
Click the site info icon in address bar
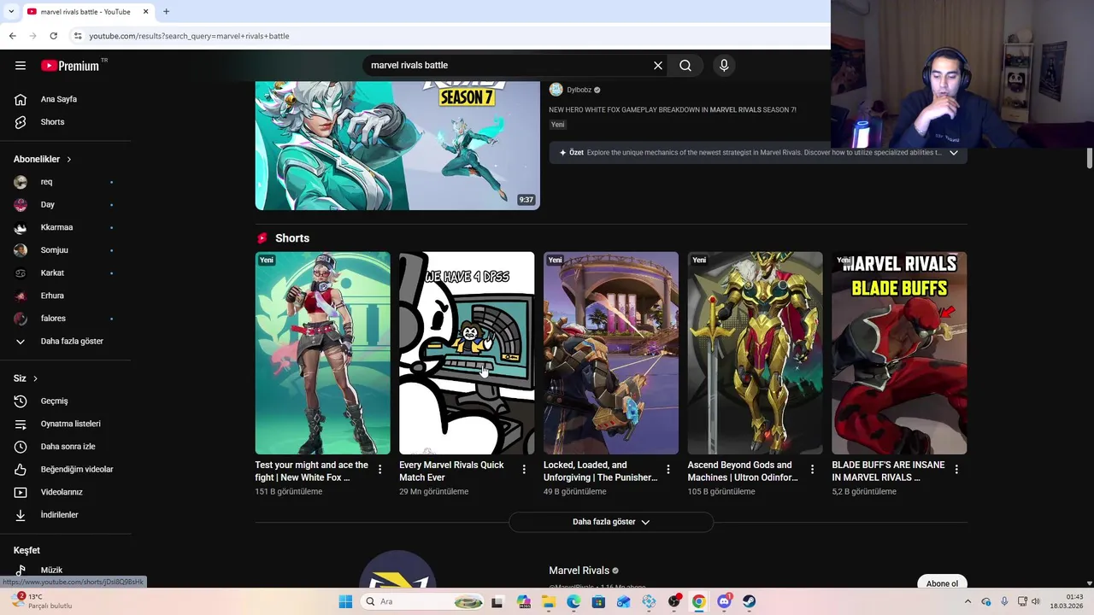(x=78, y=36)
